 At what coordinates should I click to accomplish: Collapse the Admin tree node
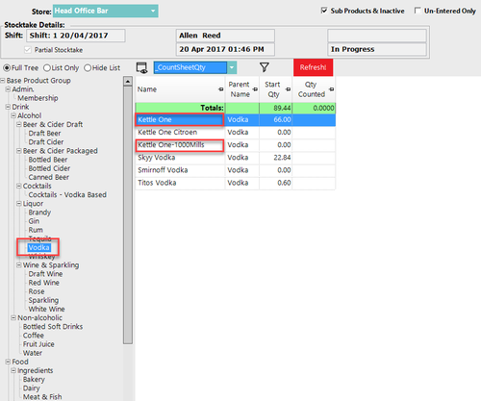click(8, 89)
